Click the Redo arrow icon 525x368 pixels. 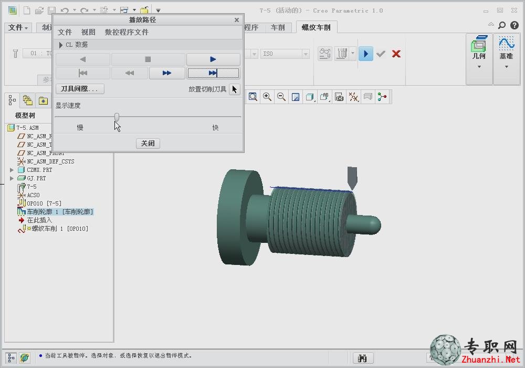click(x=85, y=11)
